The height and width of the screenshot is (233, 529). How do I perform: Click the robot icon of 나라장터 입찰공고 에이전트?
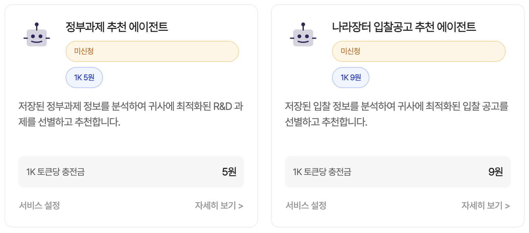303,35
